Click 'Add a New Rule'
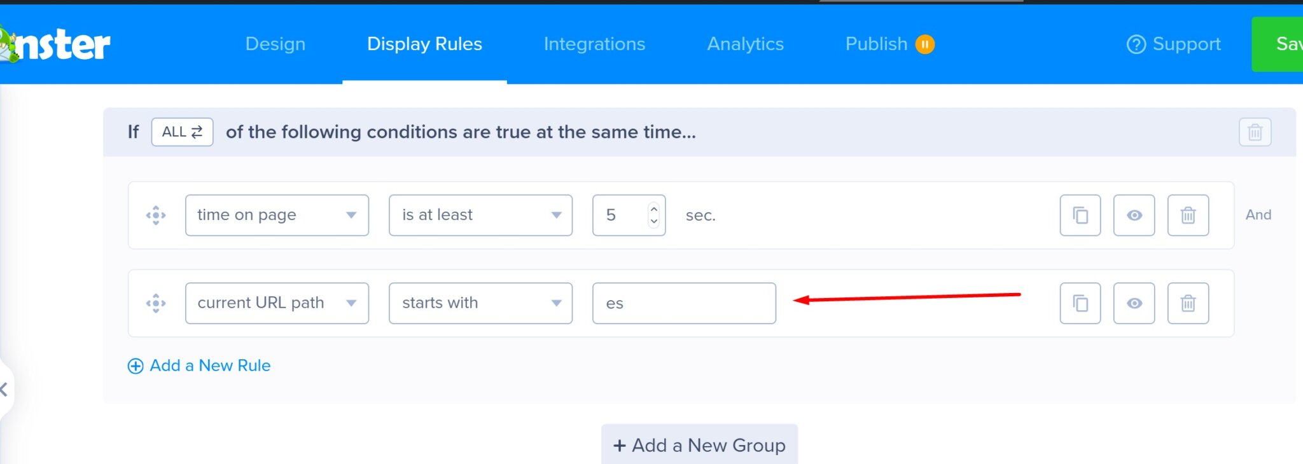This screenshot has height=464, width=1303. tap(199, 365)
